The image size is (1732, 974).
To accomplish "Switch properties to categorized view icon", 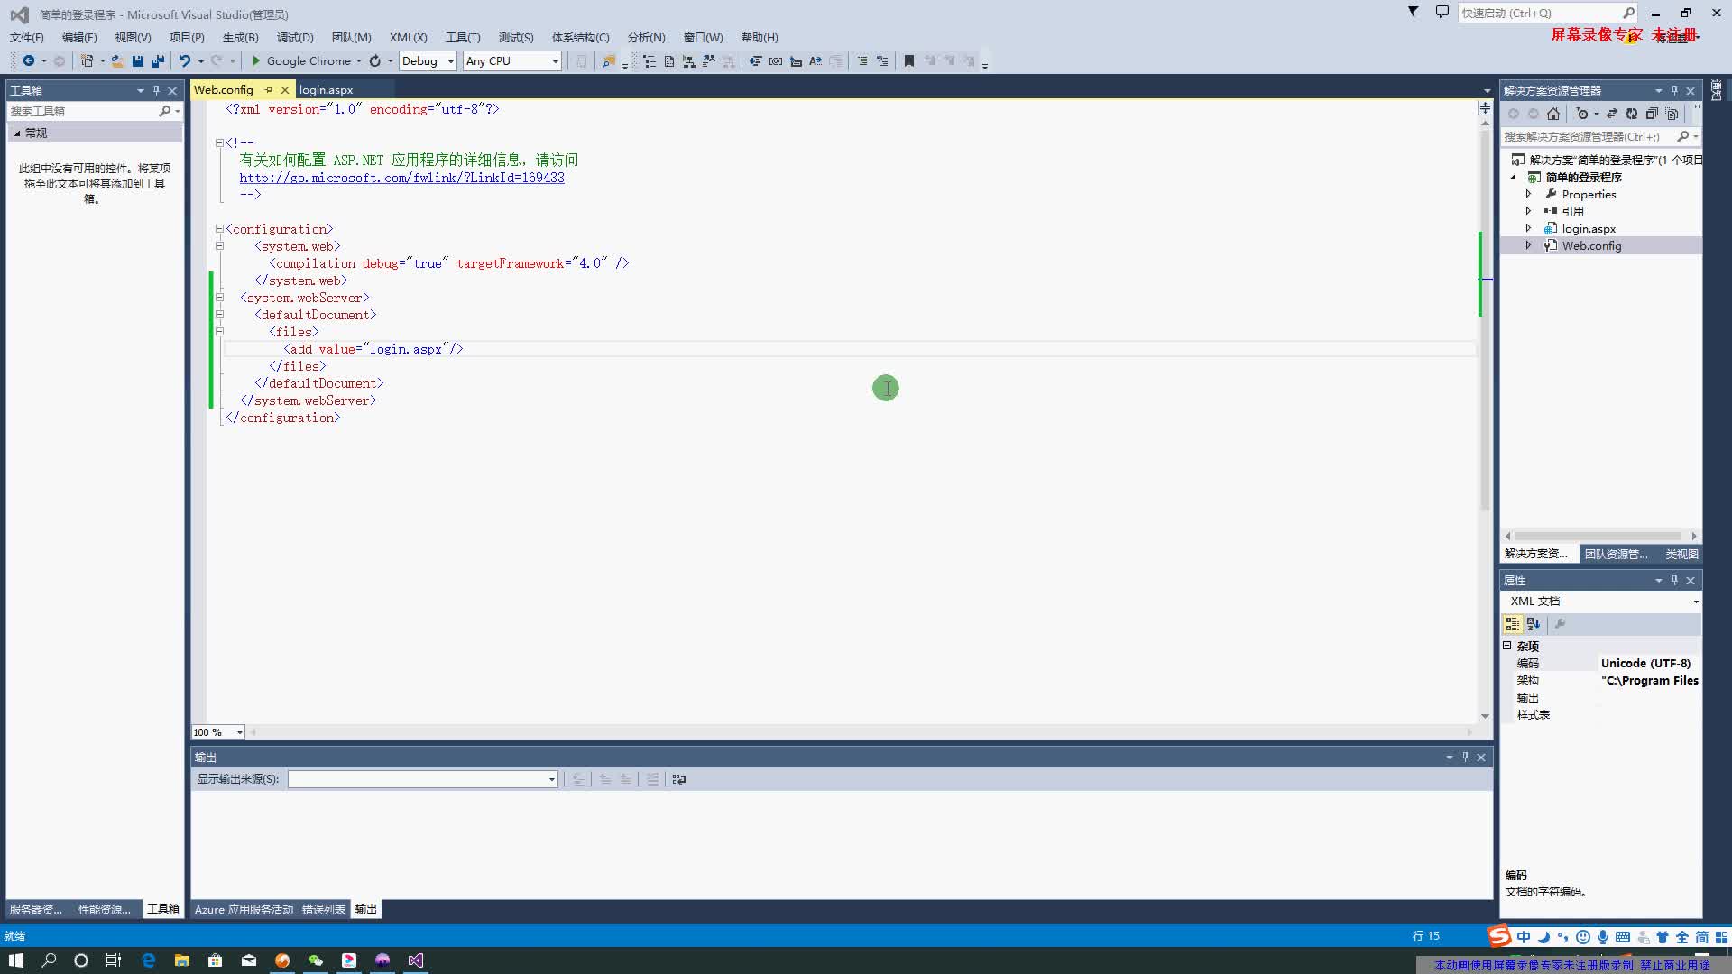I will [1513, 624].
